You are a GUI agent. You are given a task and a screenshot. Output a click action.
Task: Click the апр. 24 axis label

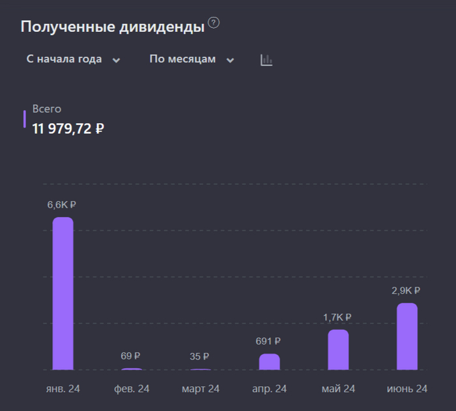(269, 389)
